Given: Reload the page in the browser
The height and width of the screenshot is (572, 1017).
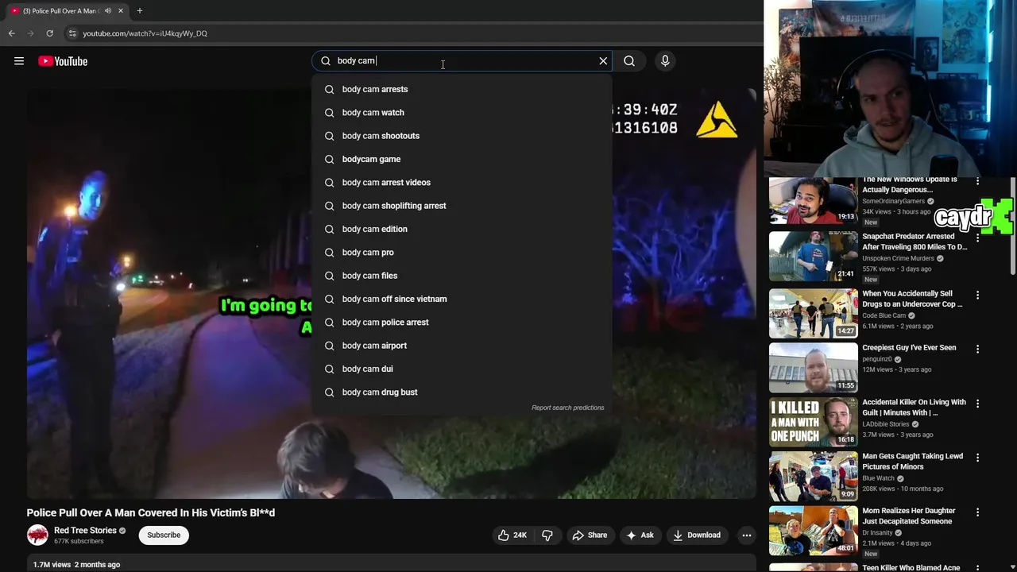Looking at the screenshot, I should point(49,33).
